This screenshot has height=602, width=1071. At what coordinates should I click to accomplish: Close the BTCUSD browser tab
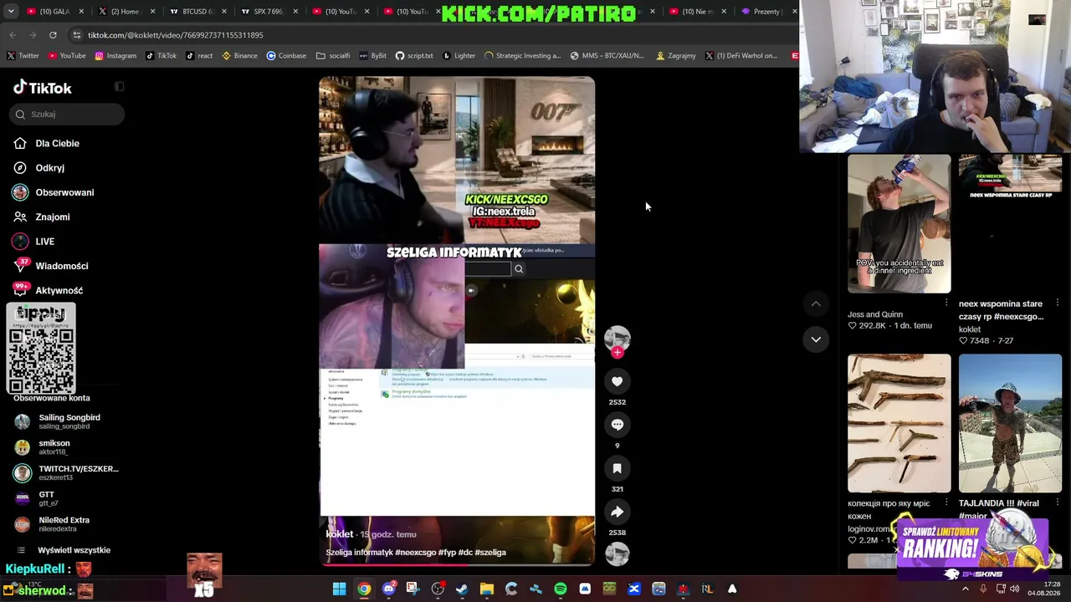coord(223,12)
